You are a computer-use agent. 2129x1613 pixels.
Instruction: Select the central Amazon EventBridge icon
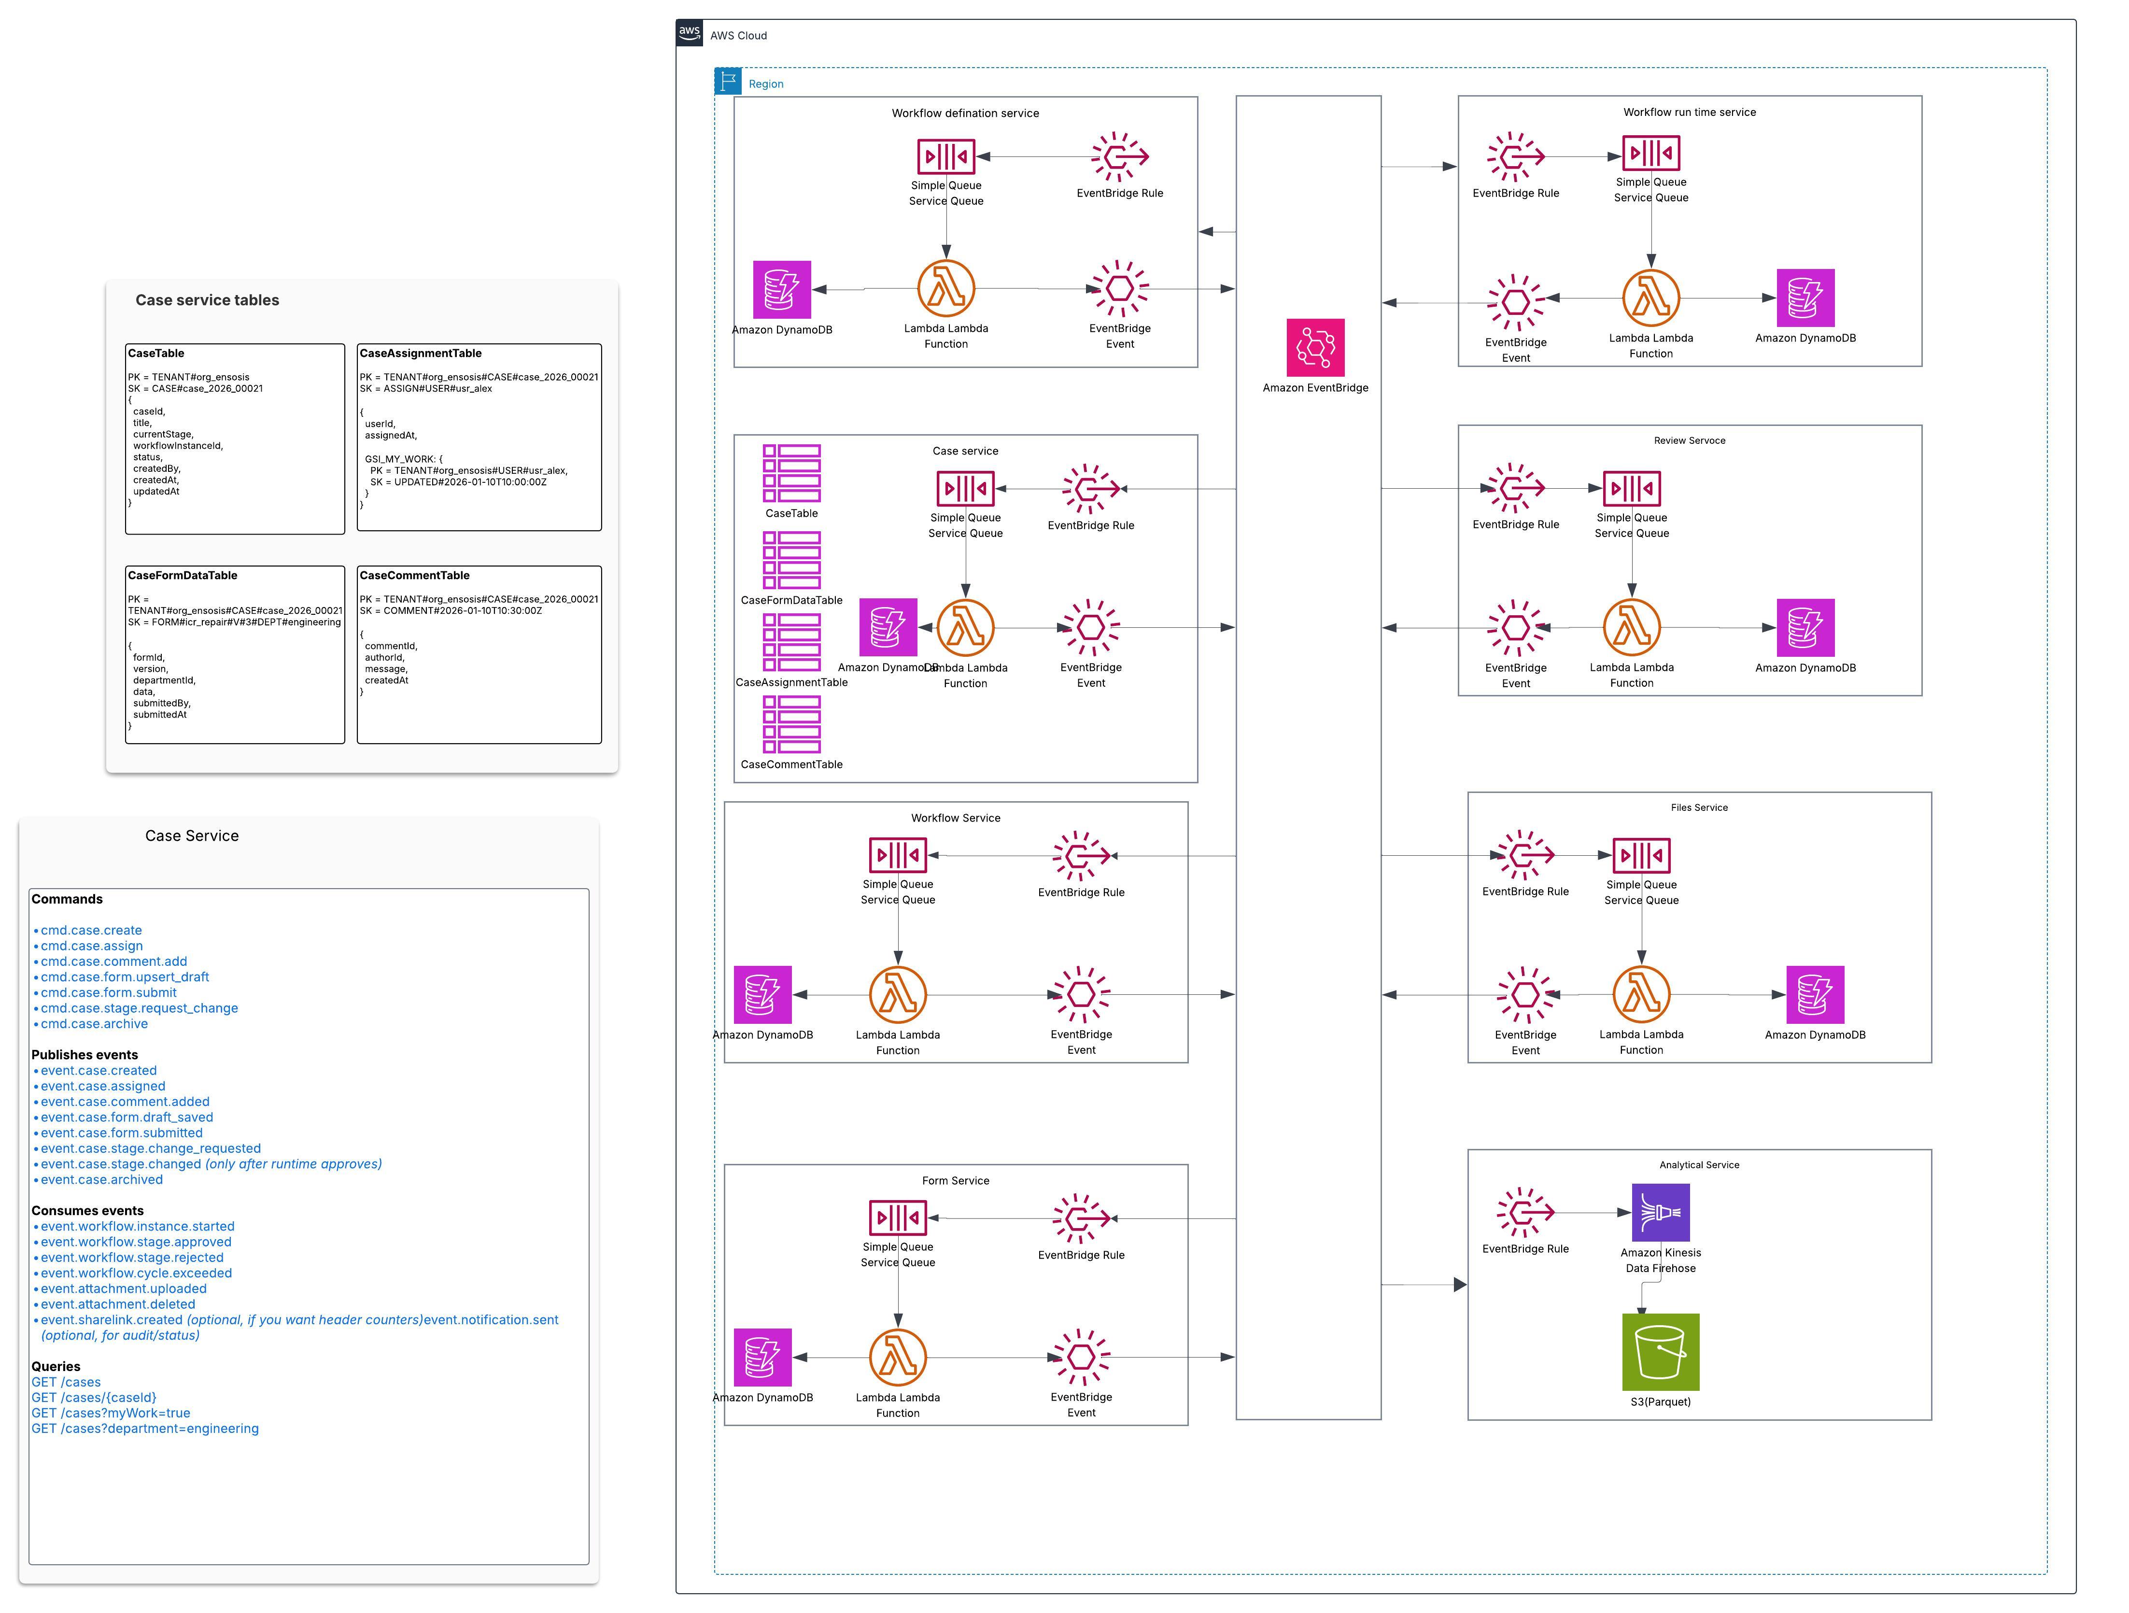click(x=1315, y=347)
